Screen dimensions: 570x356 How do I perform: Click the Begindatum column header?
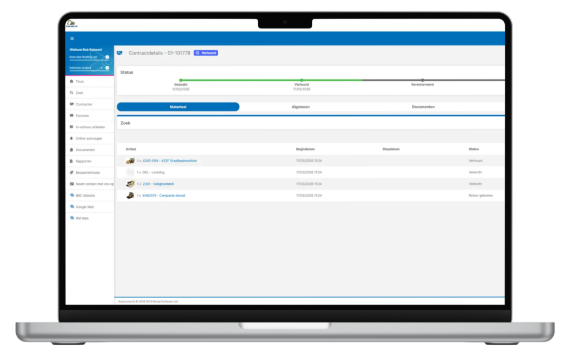(306, 149)
